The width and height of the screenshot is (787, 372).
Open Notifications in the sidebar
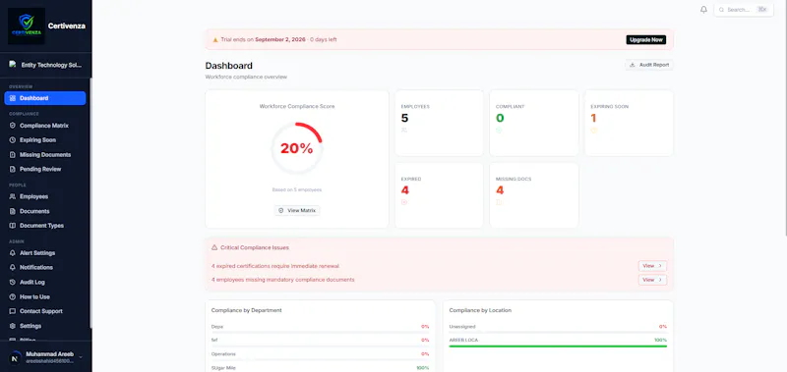point(45,268)
